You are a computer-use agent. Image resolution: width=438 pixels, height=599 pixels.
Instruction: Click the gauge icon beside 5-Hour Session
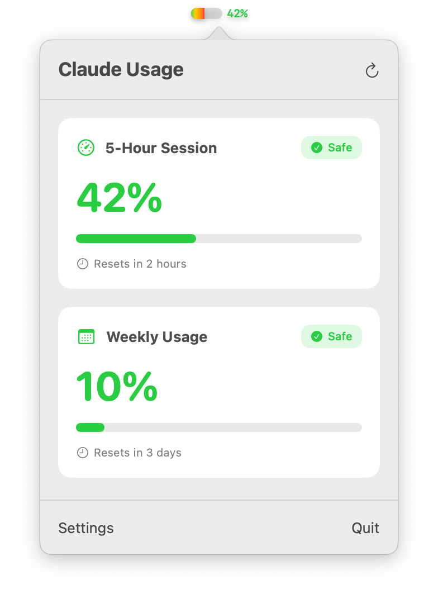click(86, 148)
